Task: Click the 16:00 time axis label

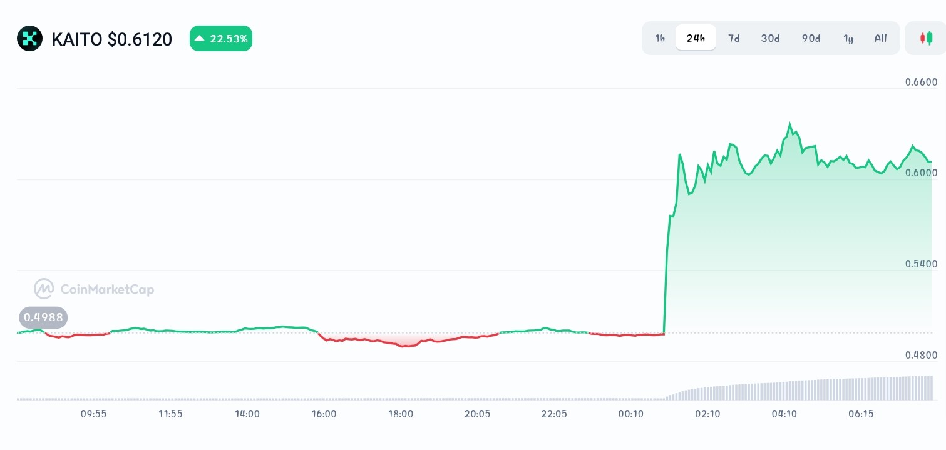Action: [x=324, y=414]
